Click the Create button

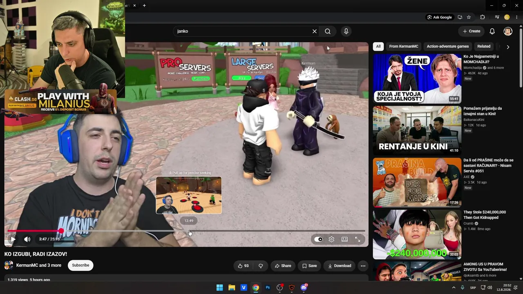click(471, 31)
